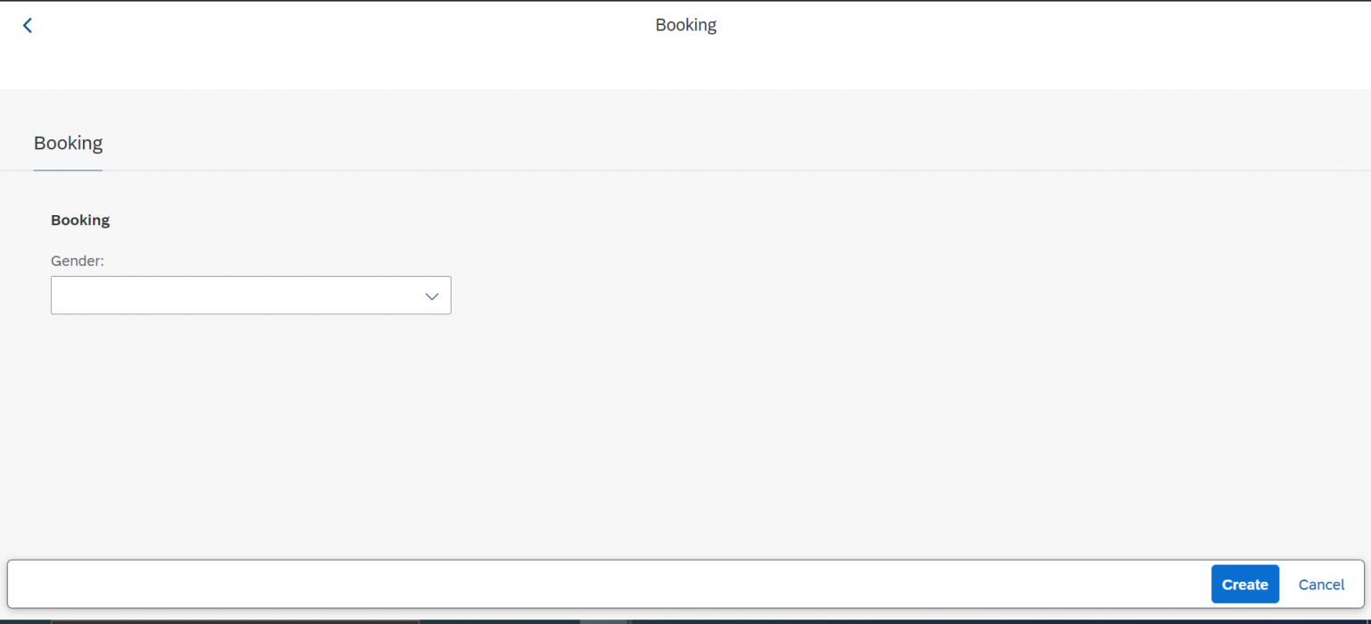Viewport: 1371px width, 624px height.
Task: Click the Booking section heading
Action: tap(79, 220)
